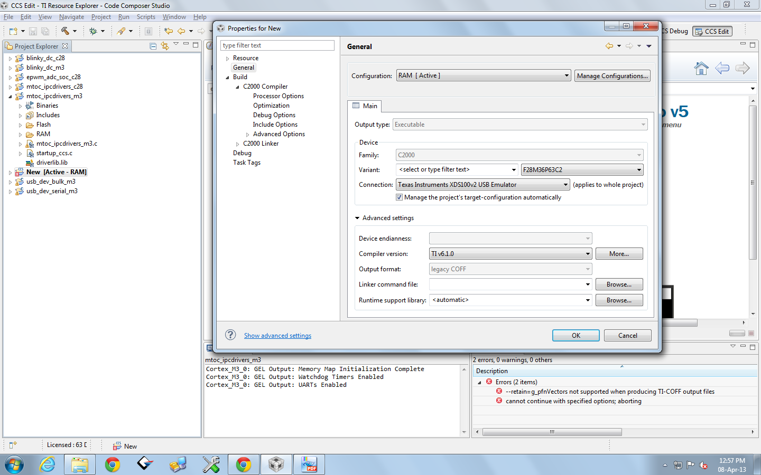Click the dialog's yellow Back arrow icon

(x=609, y=46)
